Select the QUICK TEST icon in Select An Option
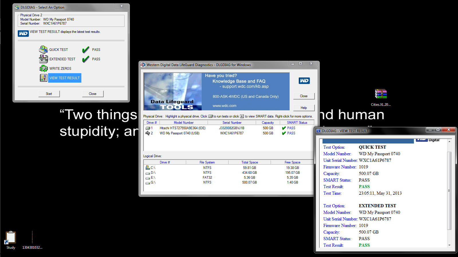 click(x=43, y=49)
